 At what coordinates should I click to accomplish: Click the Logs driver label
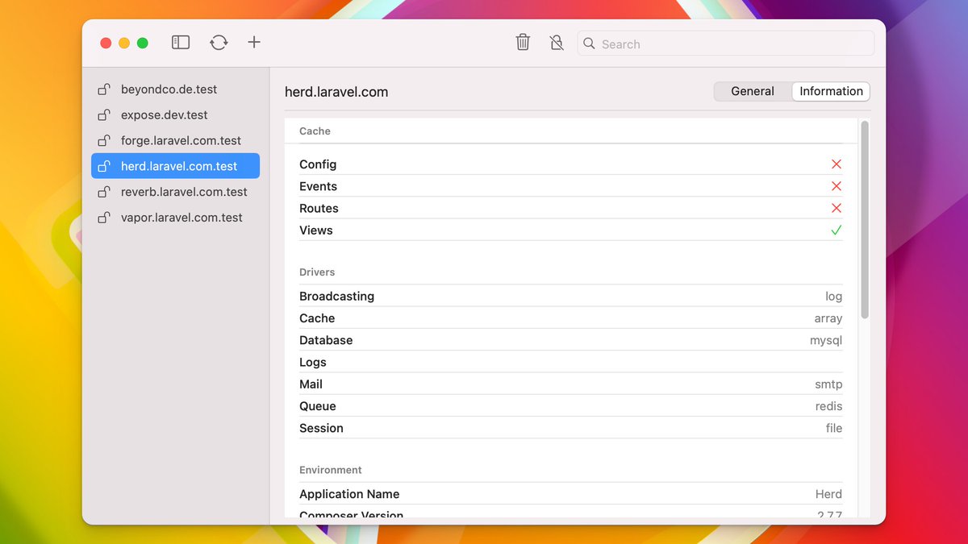click(313, 362)
